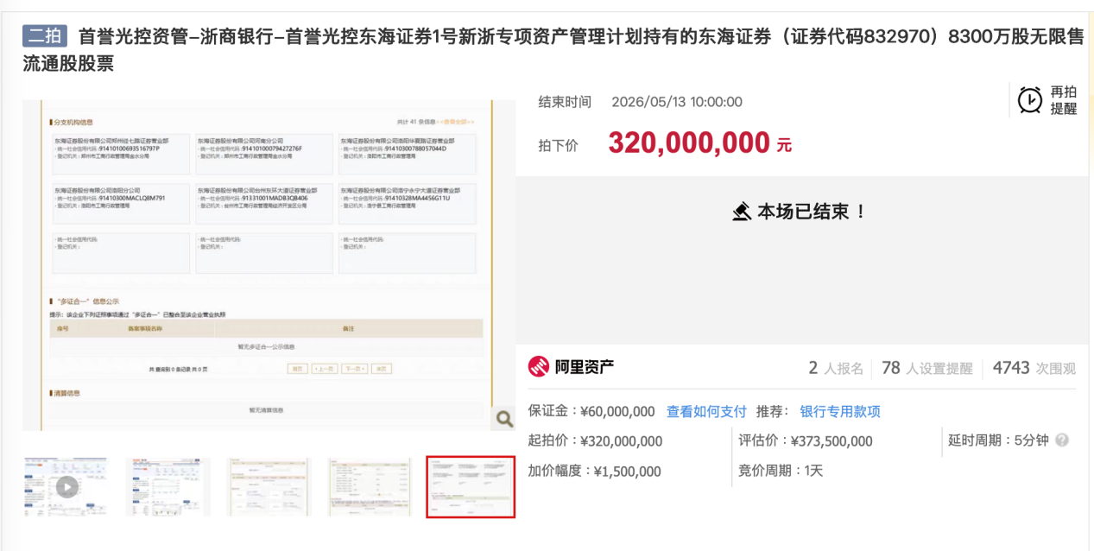This screenshot has width=1094, height=551.
Task: Select the third preview thumbnail
Action: point(269,487)
